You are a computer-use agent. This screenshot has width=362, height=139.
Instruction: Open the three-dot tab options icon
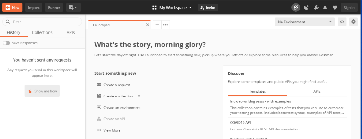pos(166,25)
